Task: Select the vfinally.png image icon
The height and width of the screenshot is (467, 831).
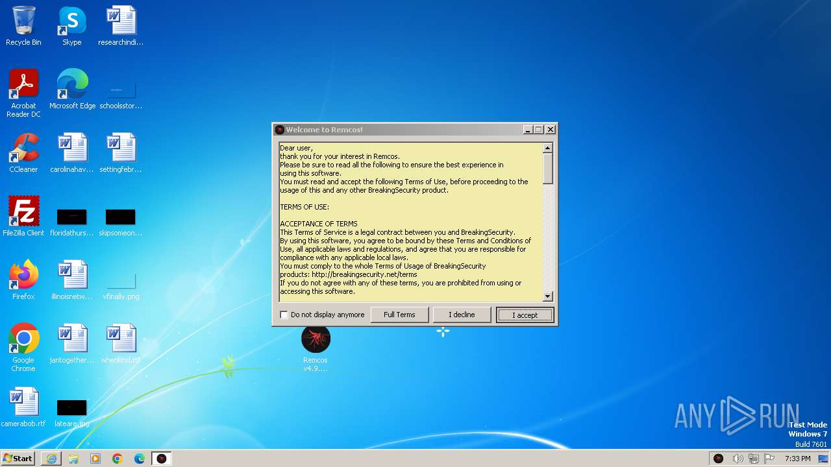Action: point(121,284)
